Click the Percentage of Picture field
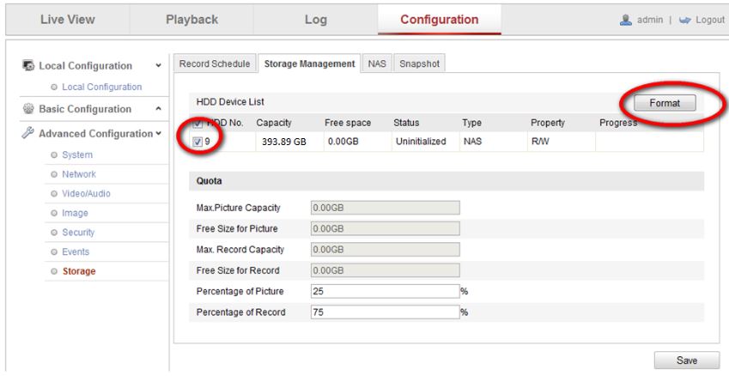The width and height of the screenshot is (729, 376). coord(384,291)
